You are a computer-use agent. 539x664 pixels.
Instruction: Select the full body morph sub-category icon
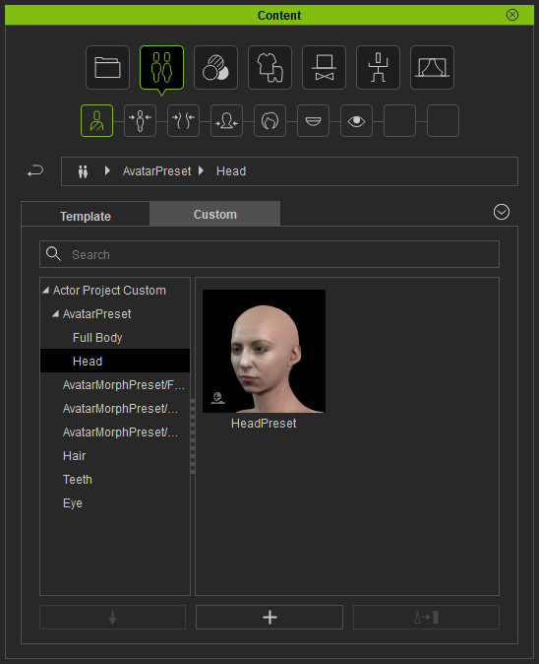click(x=140, y=121)
